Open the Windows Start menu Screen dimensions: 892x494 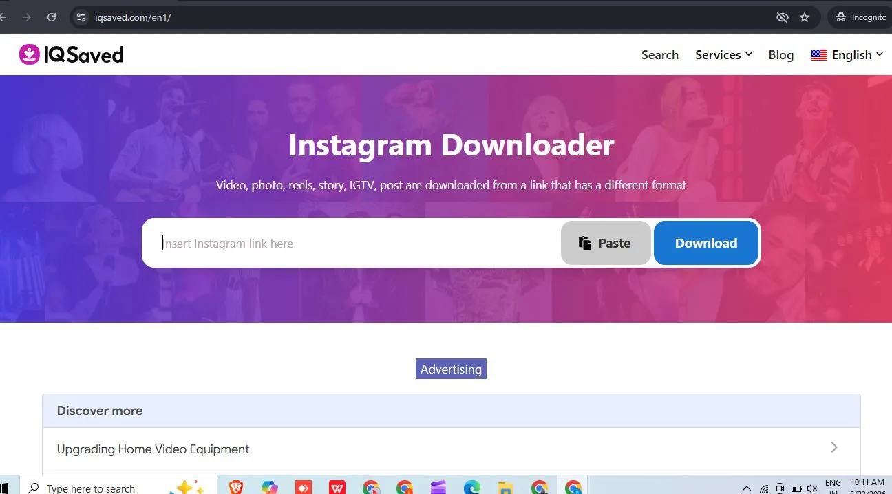(x=6, y=487)
